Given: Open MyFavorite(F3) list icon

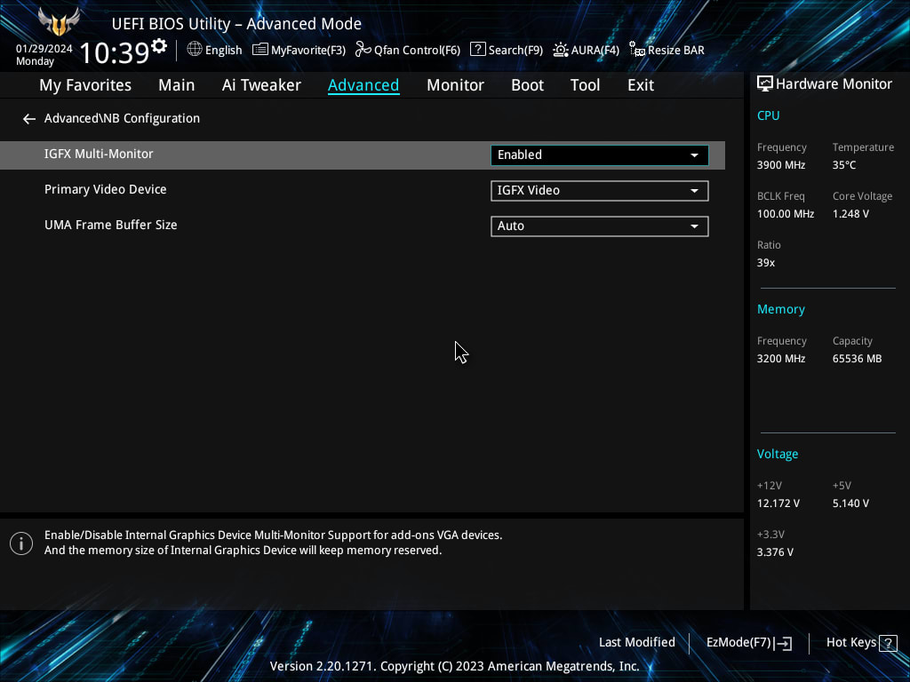Looking at the screenshot, I should pyautogui.click(x=260, y=50).
